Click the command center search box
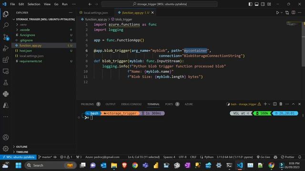 pos(159,4)
